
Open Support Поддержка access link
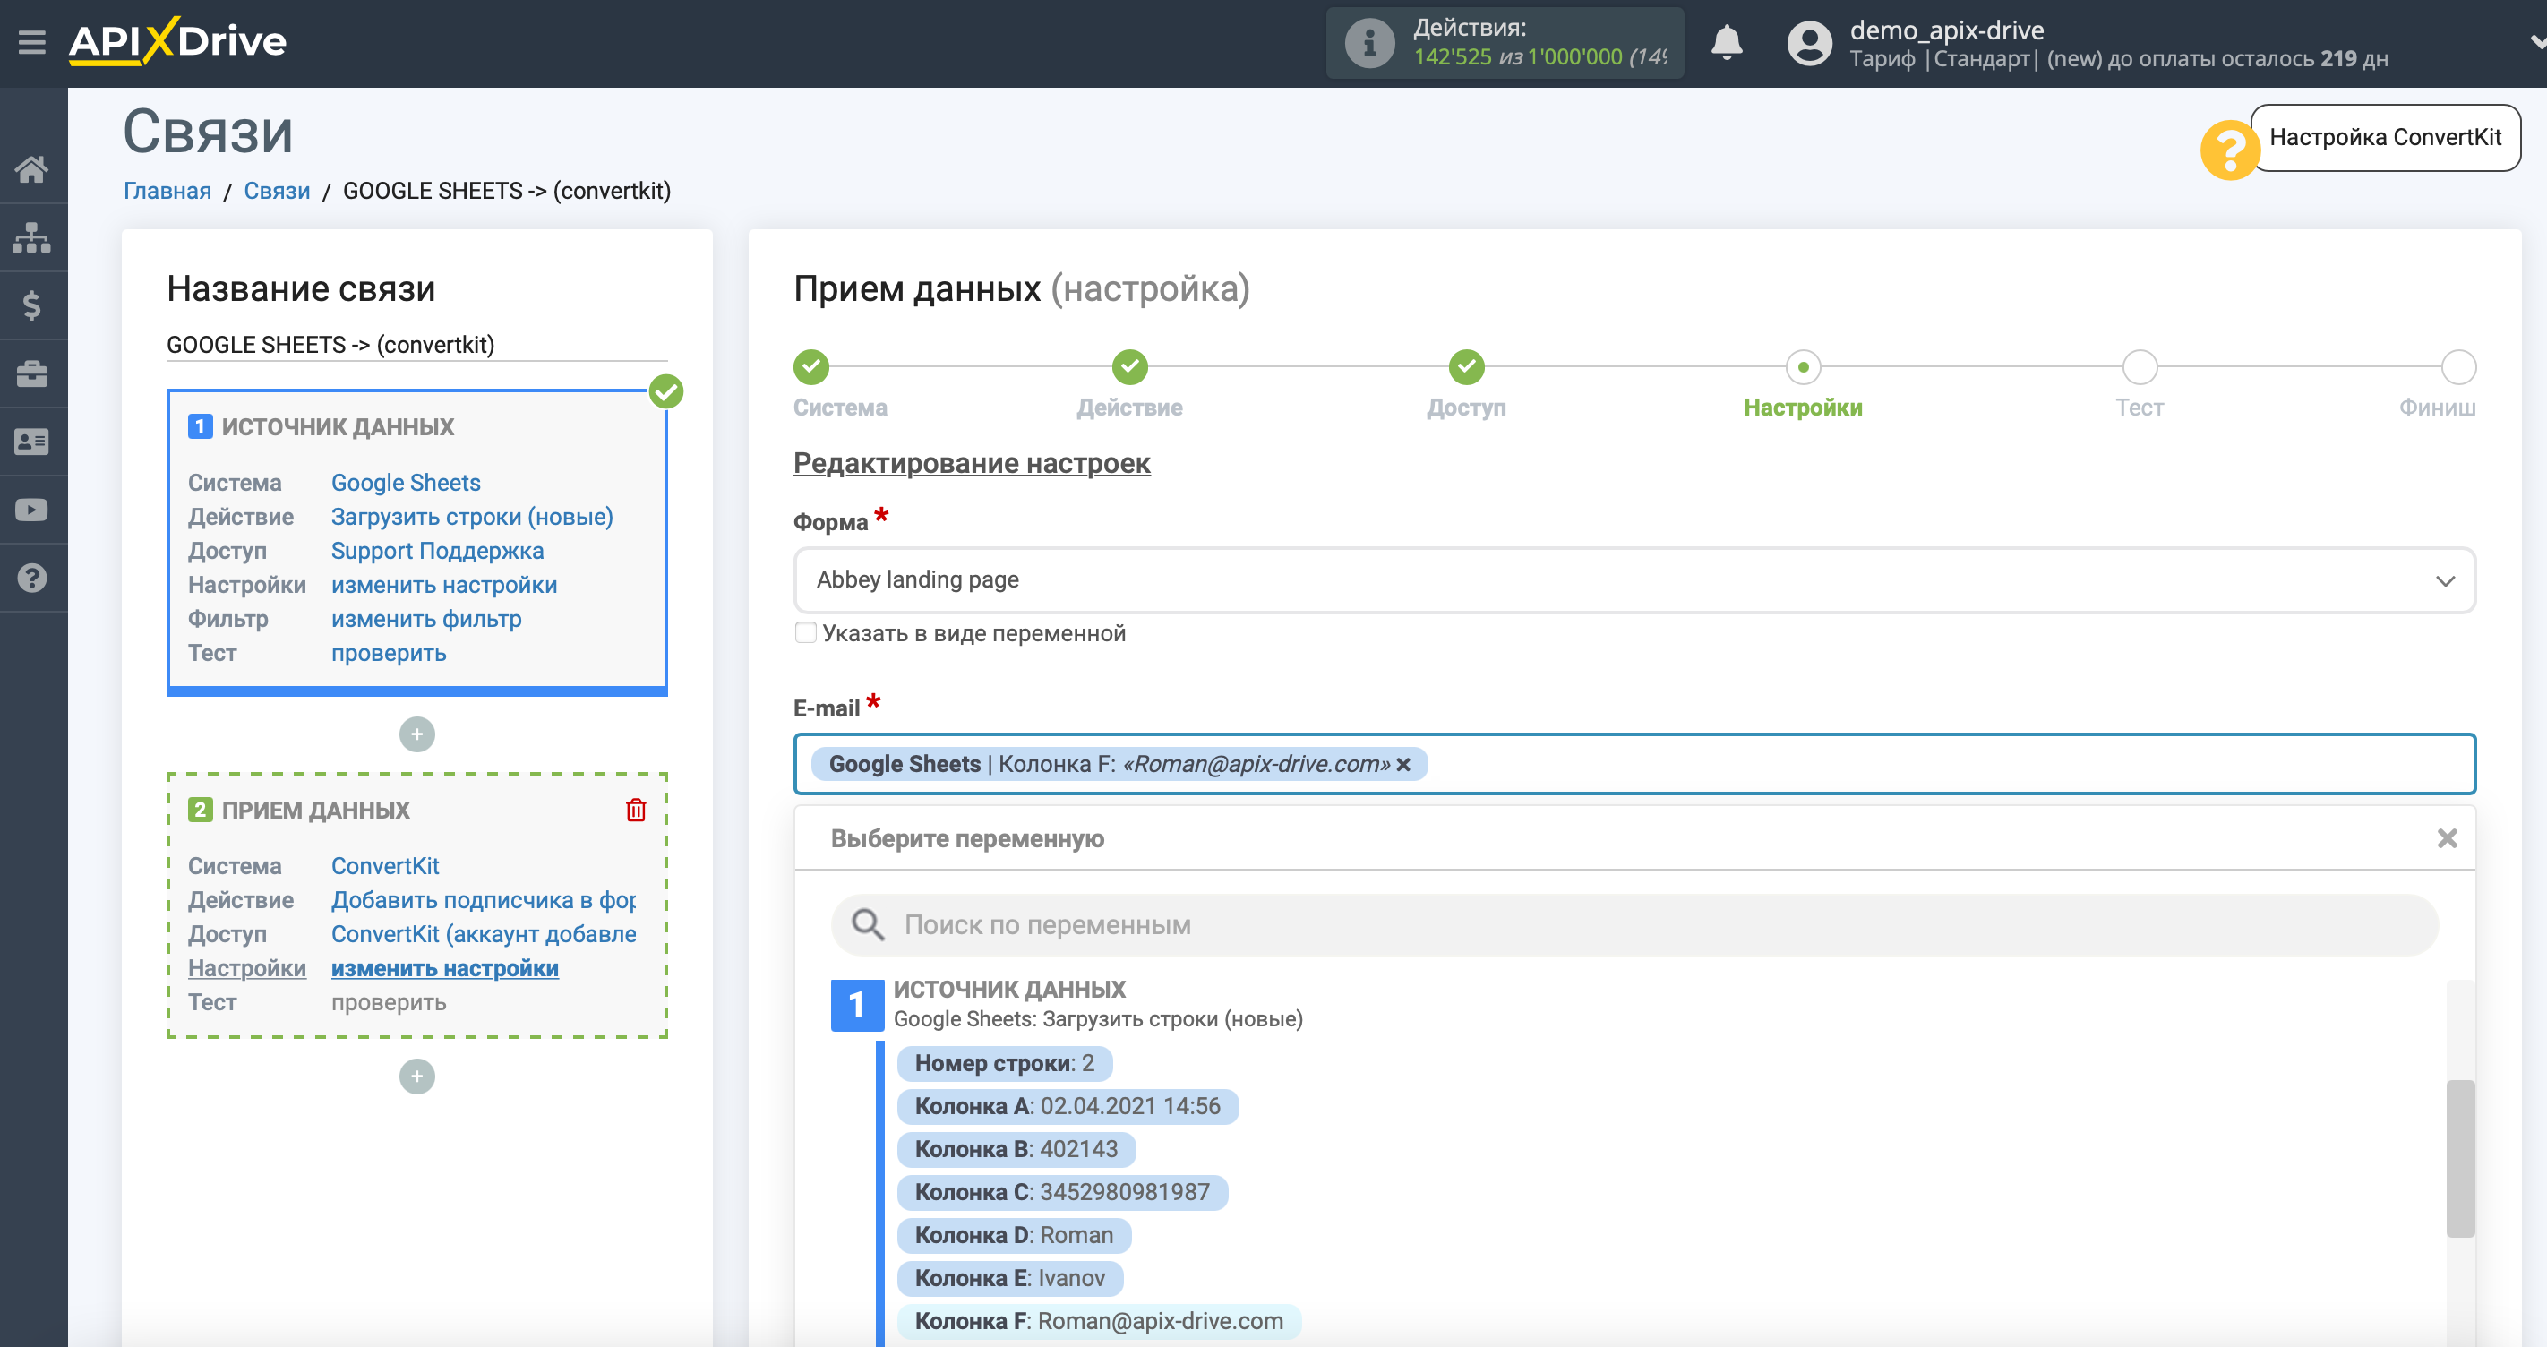(x=437, y=551)
